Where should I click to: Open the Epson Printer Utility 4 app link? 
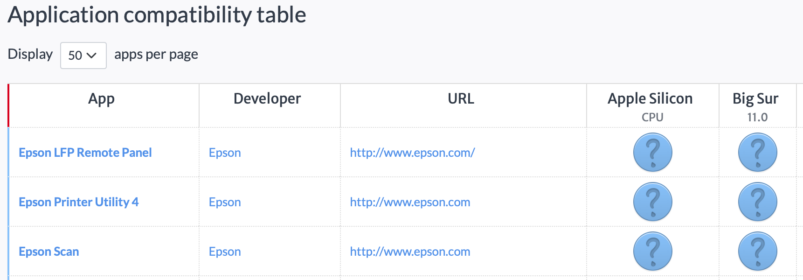[79, 202]
